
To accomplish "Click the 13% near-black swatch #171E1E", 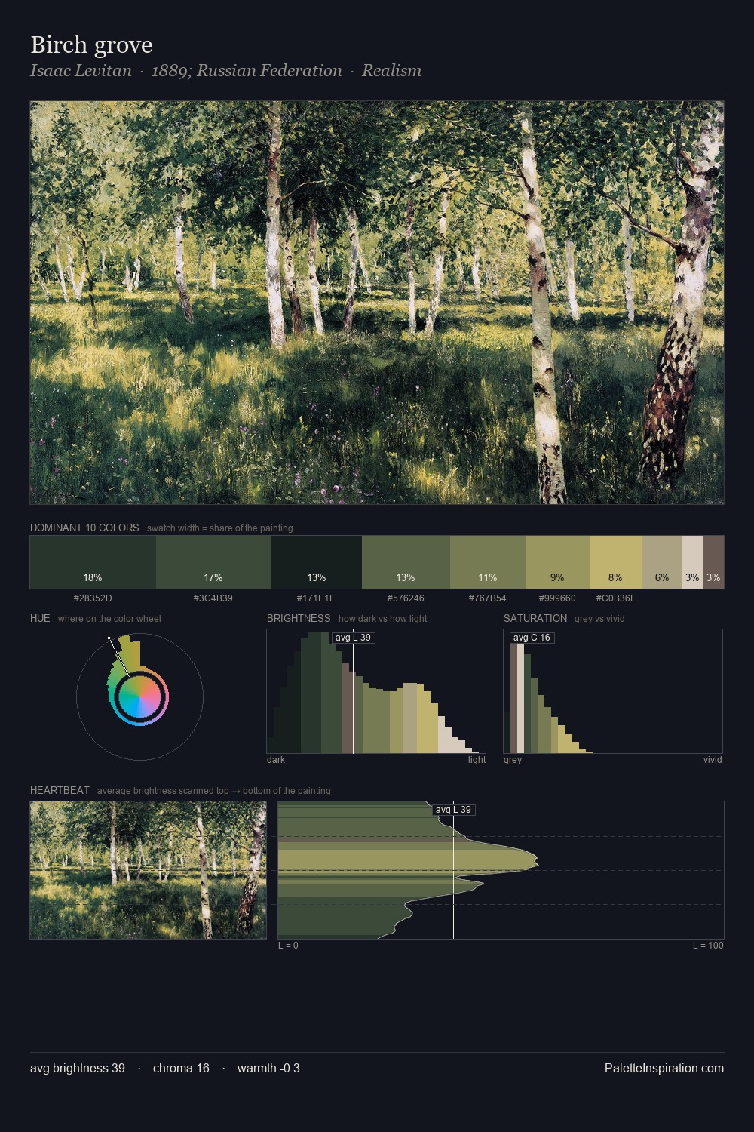I will tap(317, 562).
